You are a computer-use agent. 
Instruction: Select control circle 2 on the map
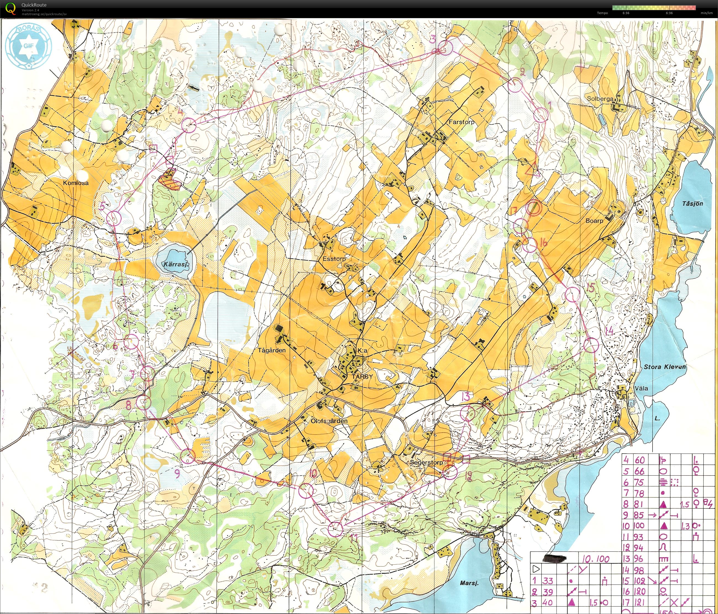click(515, 85)
